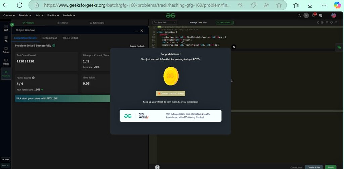Screen dimensions: 344x169
Task: Open the Courses dropdown menu
Action: 9,15
